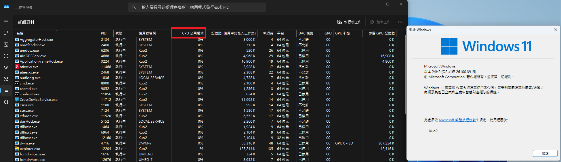Screen dimensions: 561x162
Task: Sort by the PID column header
Action: click(x=106, y=33)
